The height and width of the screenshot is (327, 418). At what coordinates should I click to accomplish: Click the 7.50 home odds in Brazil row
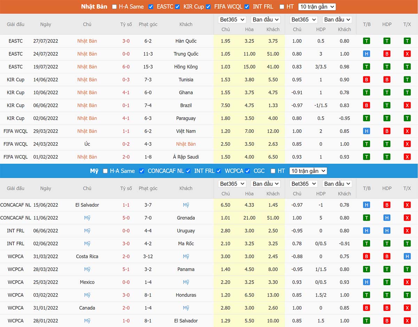(225, 105)
